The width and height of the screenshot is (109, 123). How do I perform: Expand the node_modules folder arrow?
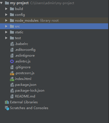[x=6, y=21]
